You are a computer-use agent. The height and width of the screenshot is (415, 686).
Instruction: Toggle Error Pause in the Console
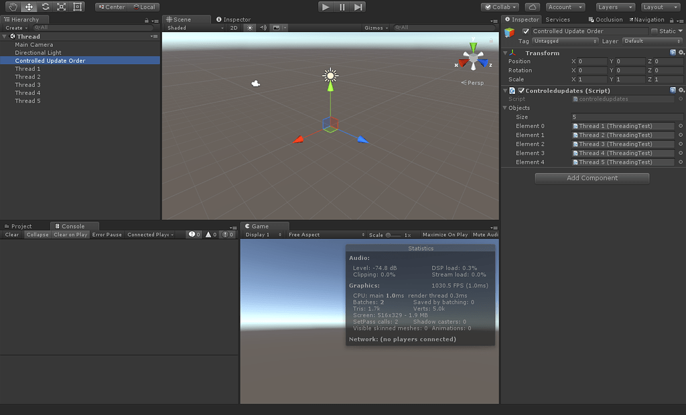107,235
